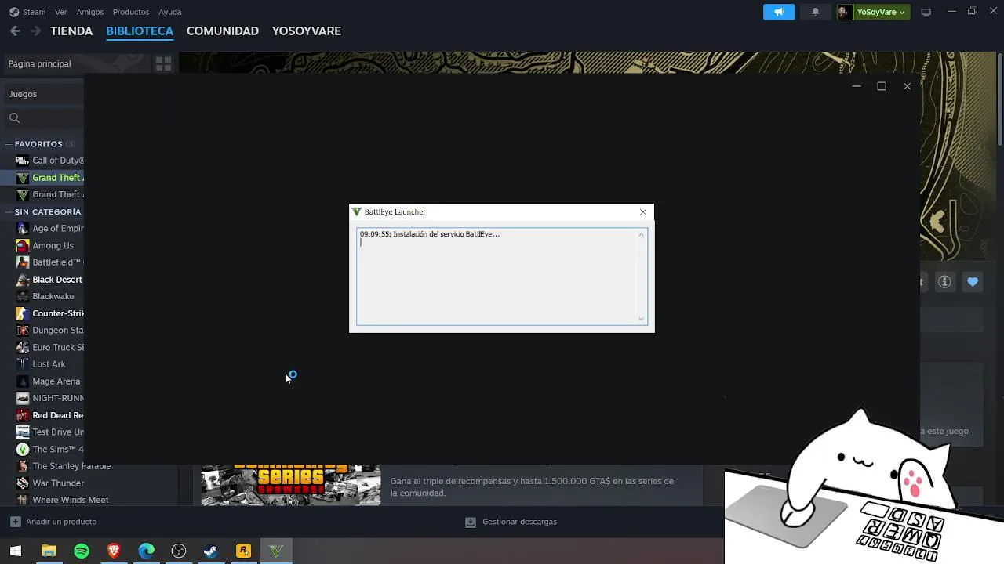The height and width of the screenshot is (564, 1004).
Task: Select the unhighlighted Grand Theft Auto entry
Action: tap(58, 194)
